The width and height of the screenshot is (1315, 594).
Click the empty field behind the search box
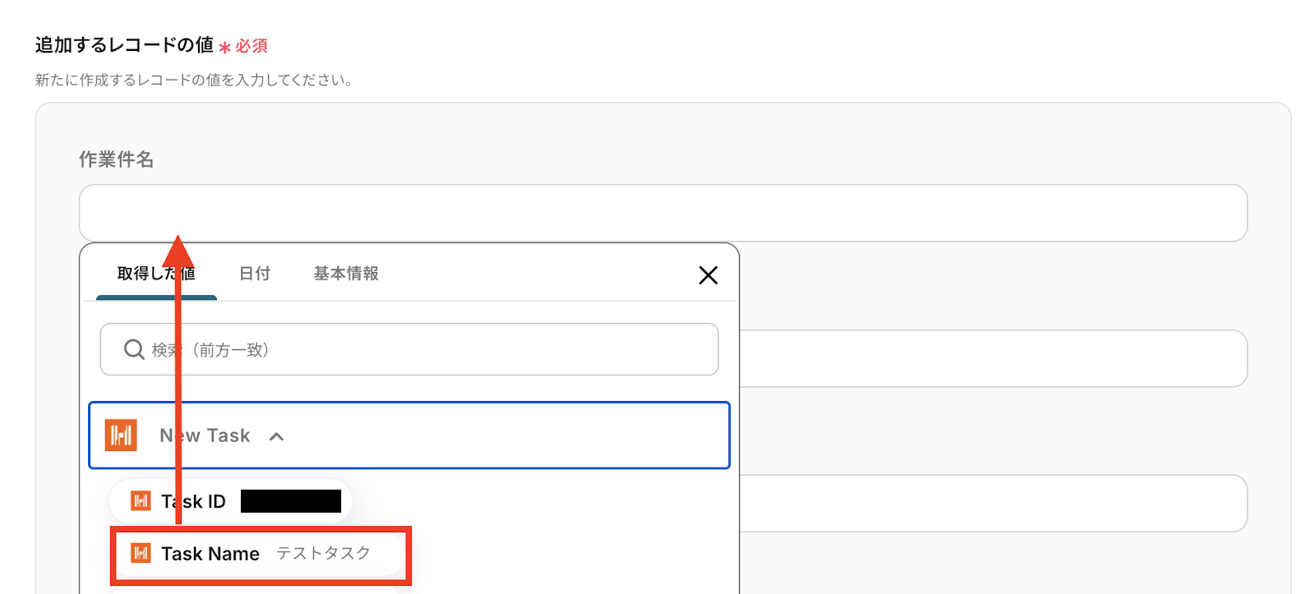pyautogui.click(x=993, y=358)
